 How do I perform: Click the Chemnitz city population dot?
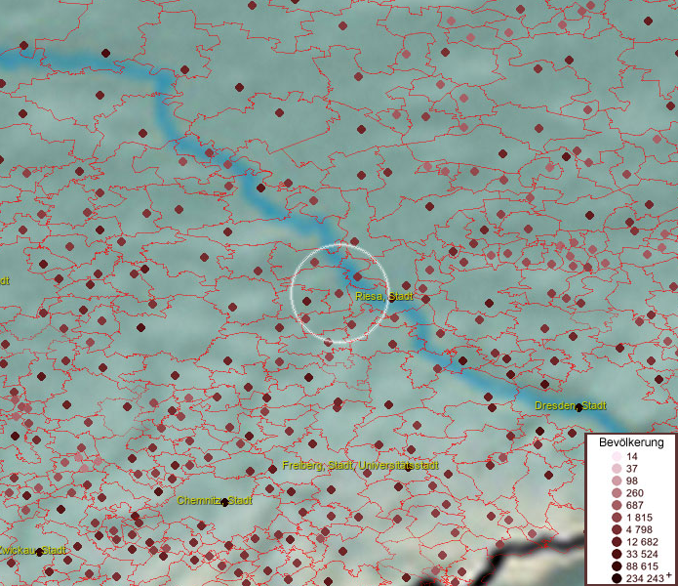point(225,502)
